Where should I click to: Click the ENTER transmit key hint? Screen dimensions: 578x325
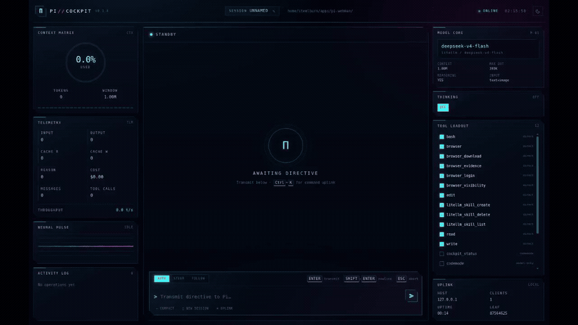click(315, 279)
